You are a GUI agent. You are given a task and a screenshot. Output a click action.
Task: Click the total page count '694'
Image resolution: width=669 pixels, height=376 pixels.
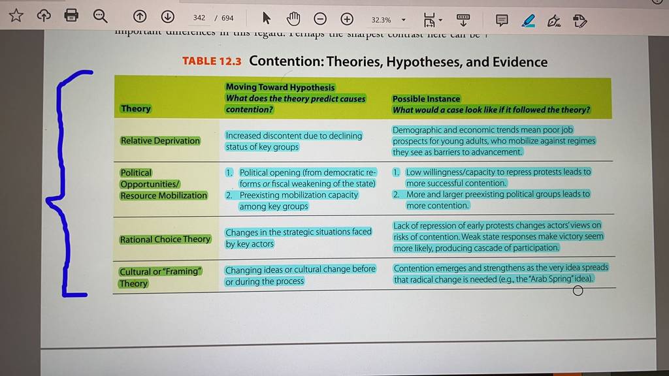227,18
